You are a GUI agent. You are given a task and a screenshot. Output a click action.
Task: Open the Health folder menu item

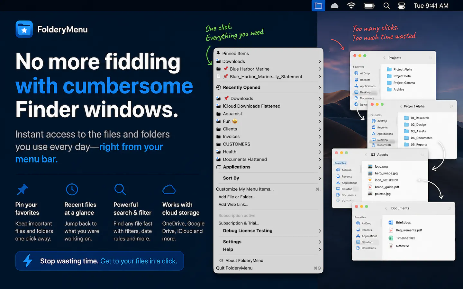pos(268,152)
